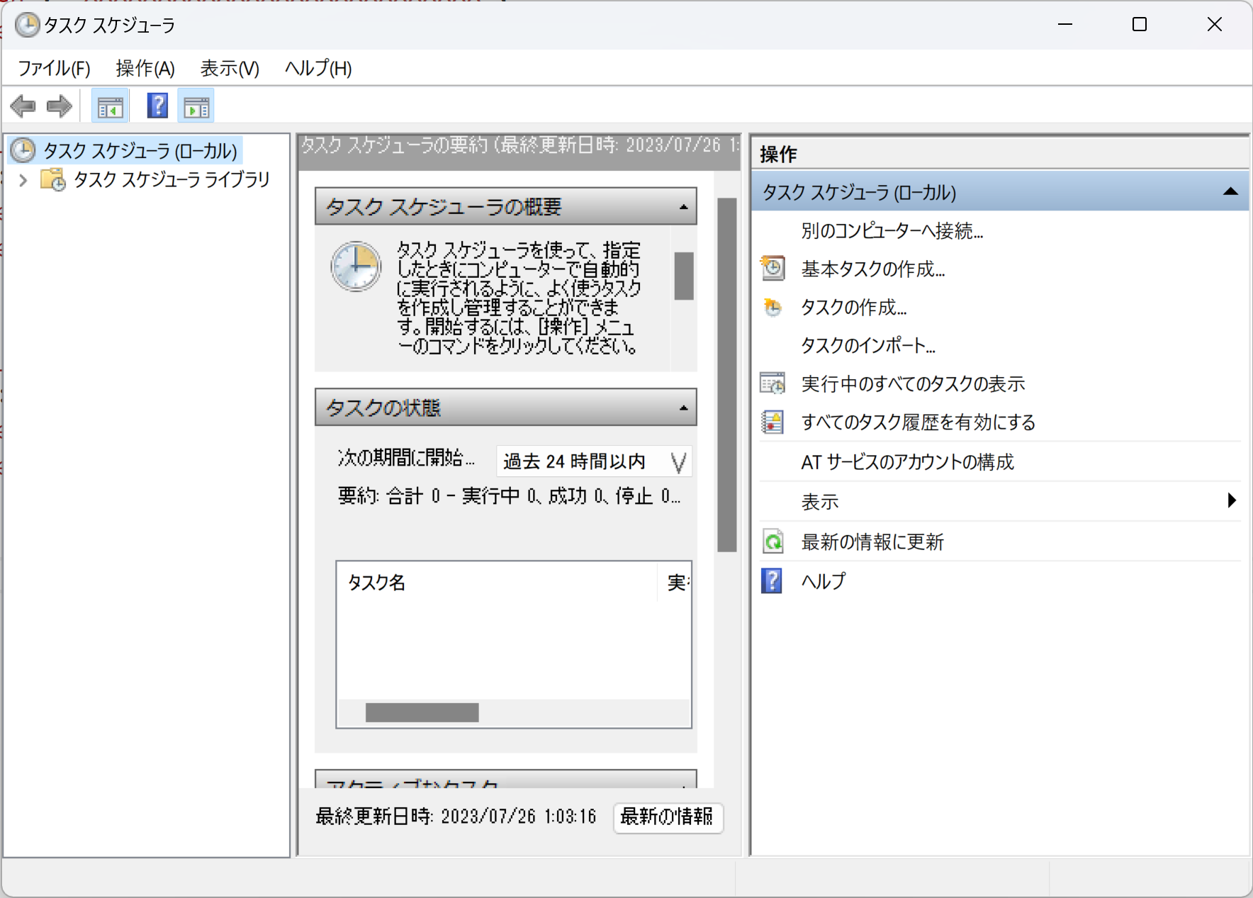The height and width of the screenshot is (898, 1253).
Task: Click the 最新の情報 button
Action: [667, 816]
